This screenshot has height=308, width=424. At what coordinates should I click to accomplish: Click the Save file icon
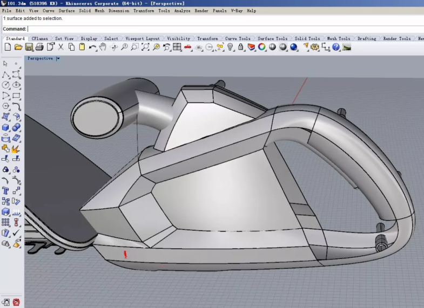point(29,47)
